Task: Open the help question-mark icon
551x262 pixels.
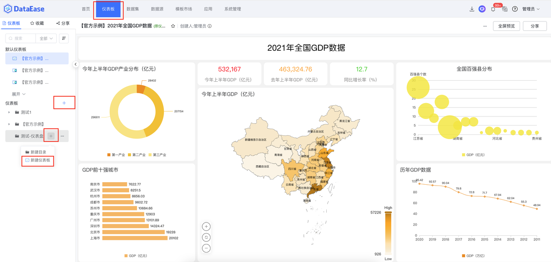Action: click(515, 9)
